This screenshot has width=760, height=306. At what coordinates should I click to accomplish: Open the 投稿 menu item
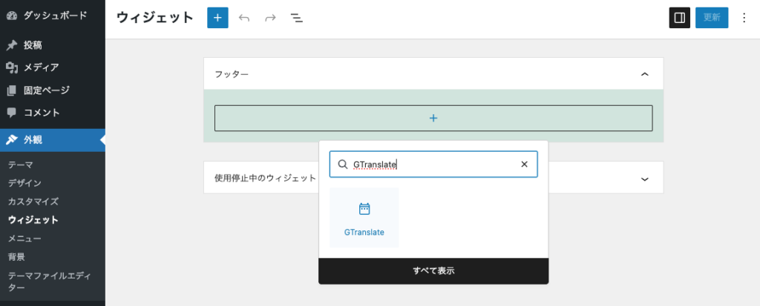click(33, 44)
